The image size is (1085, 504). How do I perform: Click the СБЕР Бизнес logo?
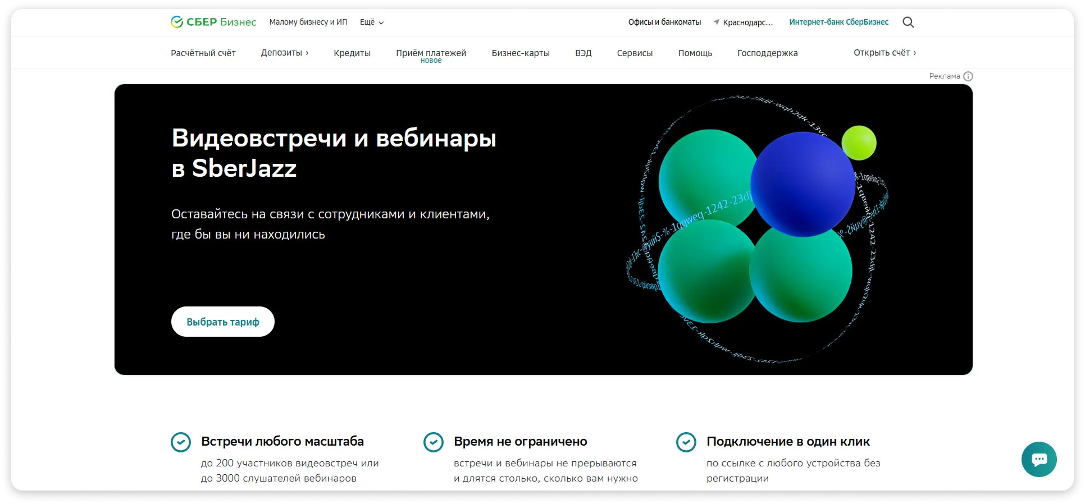click(x=213, y=22)
